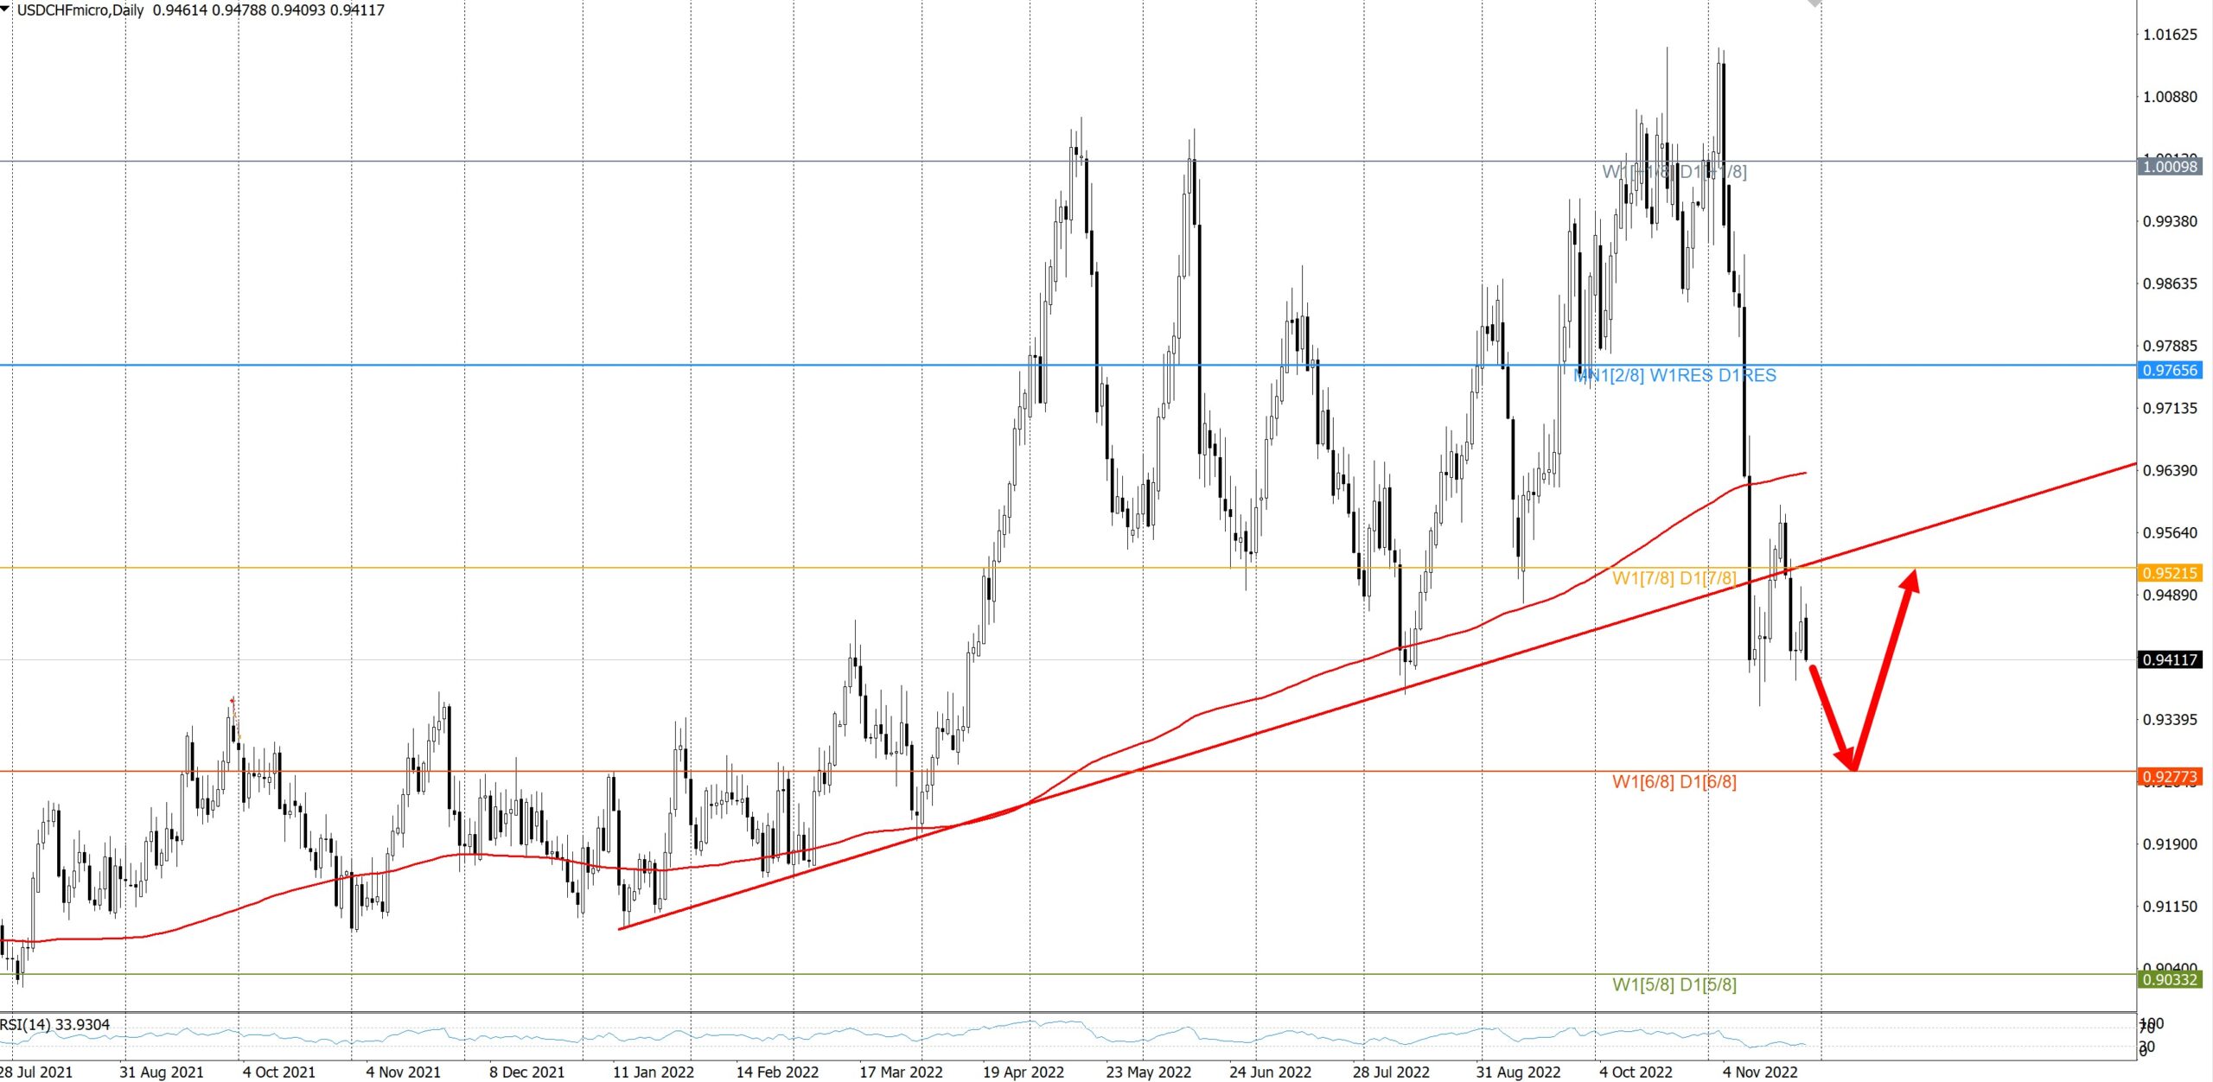Screen dimensions: 2213x1082
Task: Click the green W1[5/8] D1[5/8] level label
Action: 1674,984
